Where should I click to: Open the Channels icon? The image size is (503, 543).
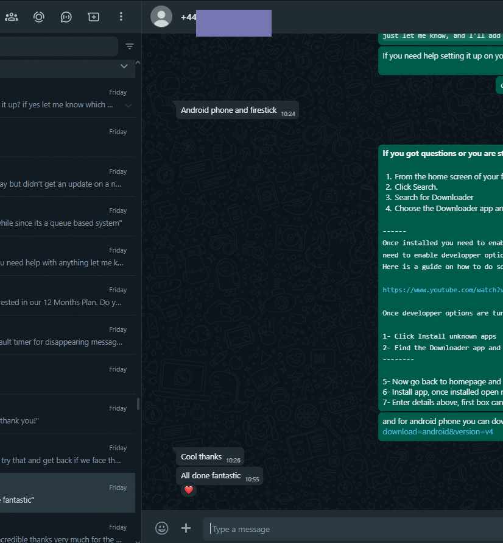pos(66,16)
